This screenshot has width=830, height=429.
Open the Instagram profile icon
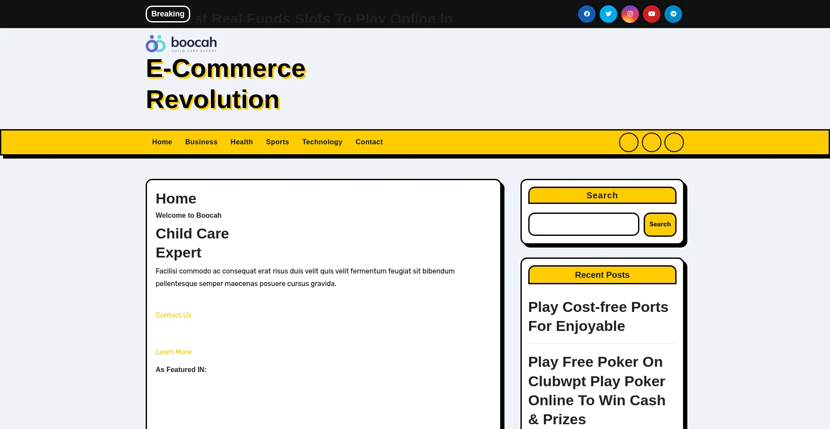(630, 14)
